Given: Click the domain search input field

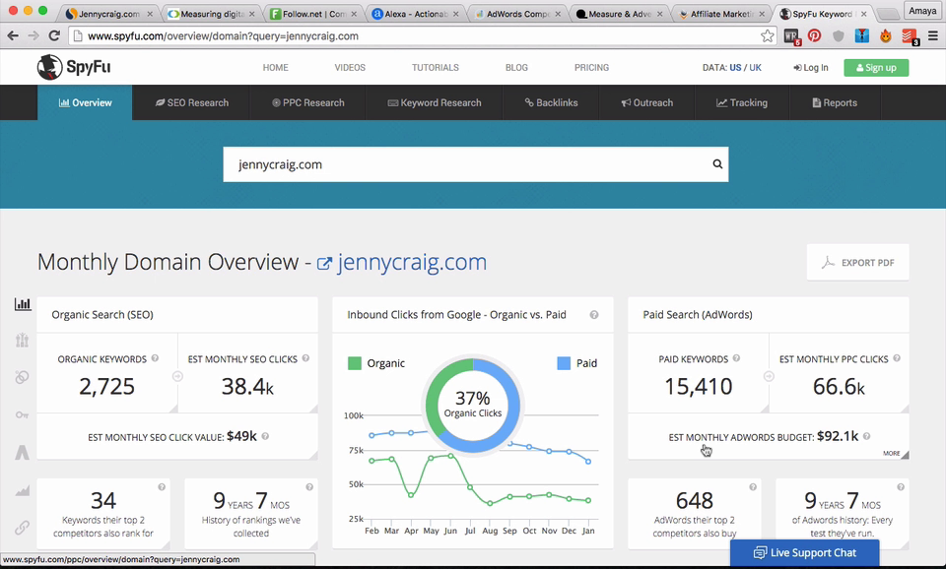Looking at the screenshot, I should (475, 164).
